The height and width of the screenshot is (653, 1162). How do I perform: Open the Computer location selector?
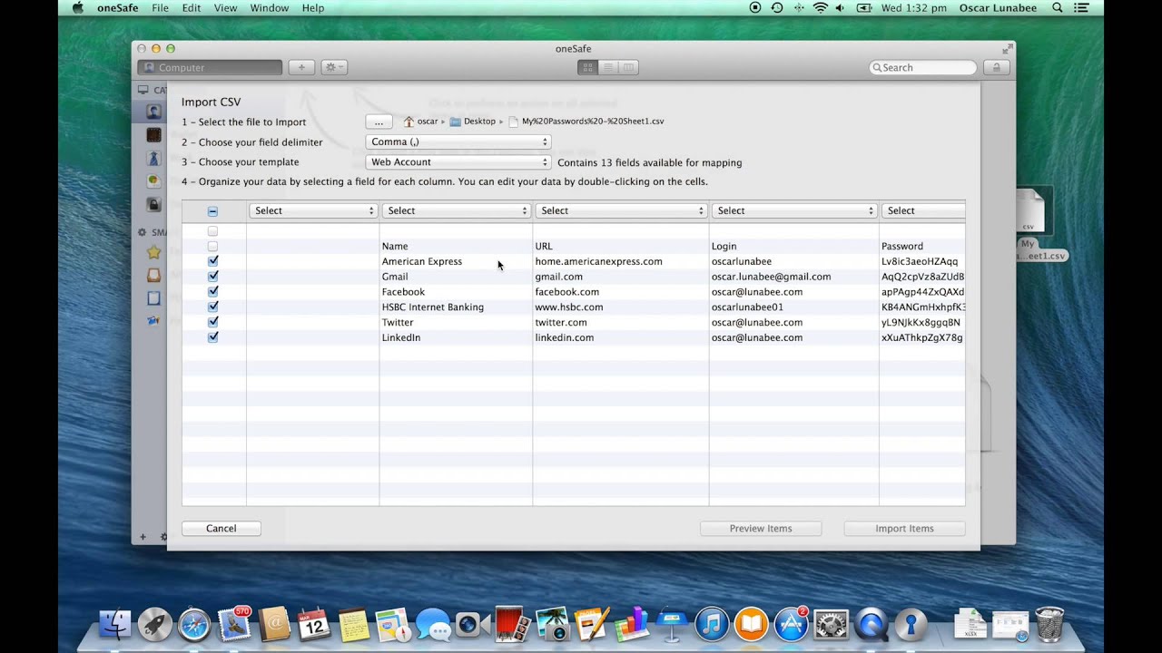pyautogui.click(x=210, y=67)
